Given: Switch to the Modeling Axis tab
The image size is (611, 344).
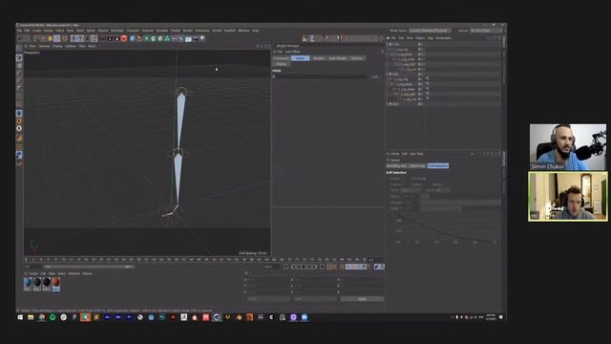Looking at the screenshot, I should pyautogui.click(x=396, y=165).
